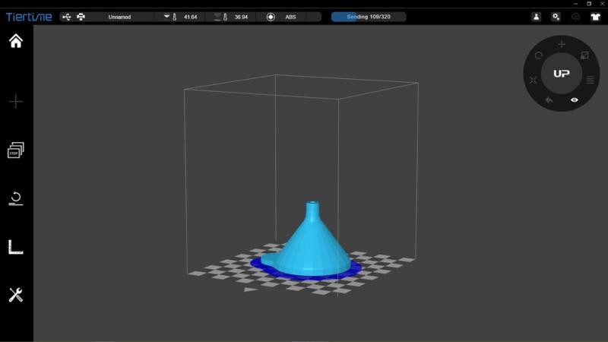Open the Calibration L-shaped ruler icon
The height and width of the screenshot is (342, 608).
pyautogui.click(x=15, y=247)
